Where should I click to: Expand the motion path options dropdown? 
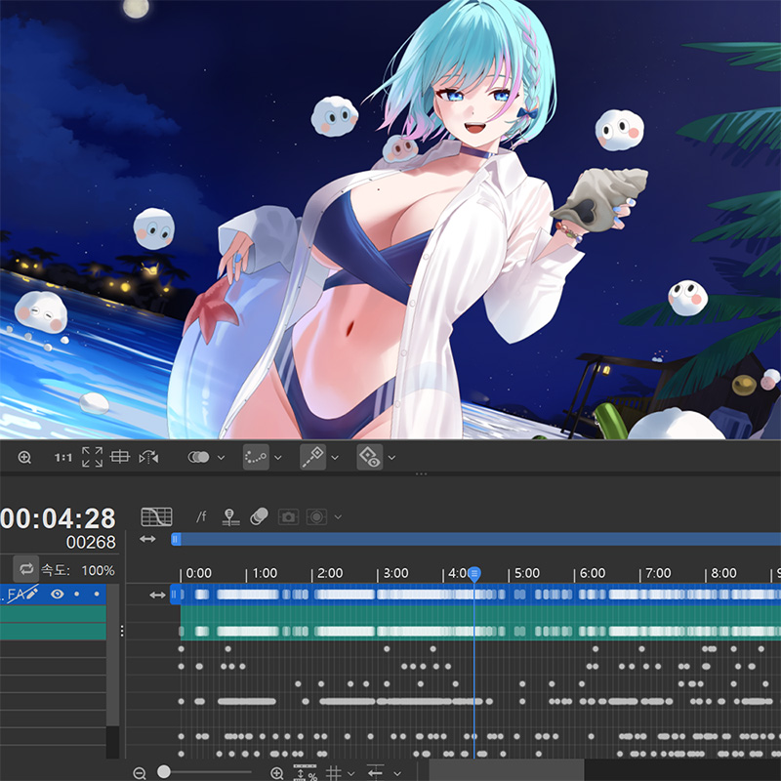point(278,457)
